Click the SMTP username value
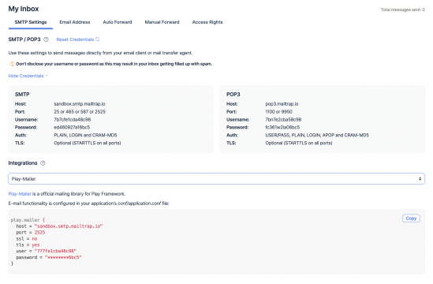 pos(73,120)
